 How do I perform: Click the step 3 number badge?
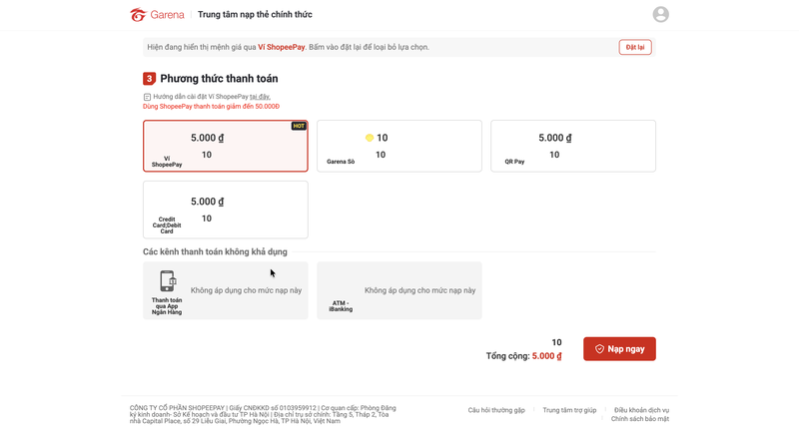point(149,79)
